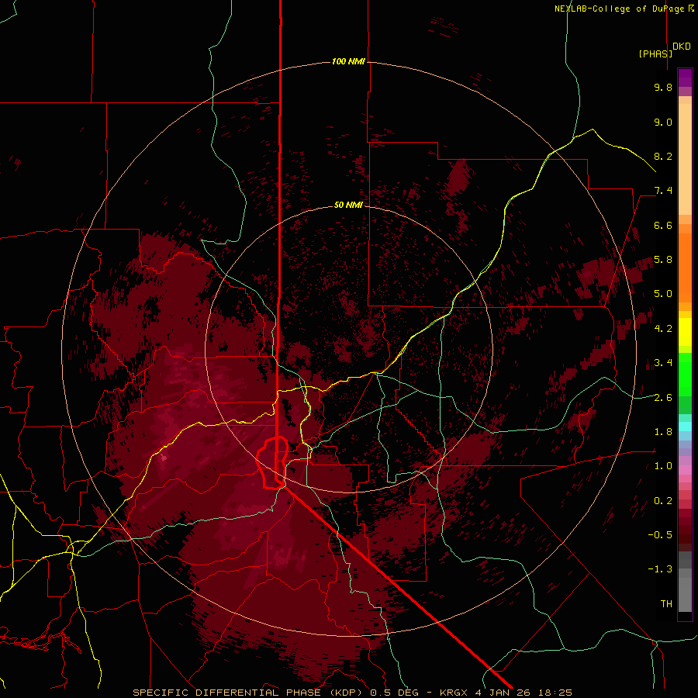Click the bright green band of the color bar
The image size is (698, 698).
point(685,374)
